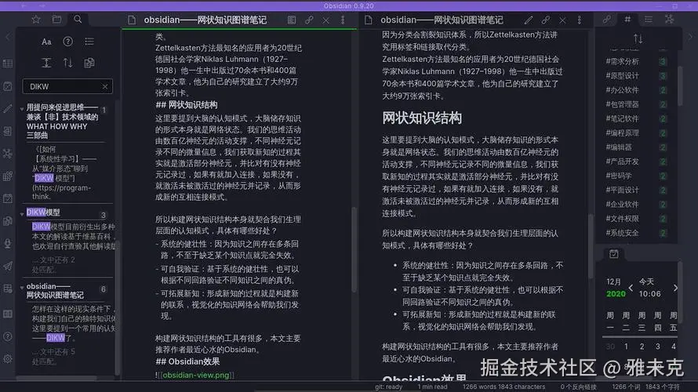This screenshot has height=392, width=698.
Task: Open backlinks tab in right sidebar
Action: [x=607, y=19]
